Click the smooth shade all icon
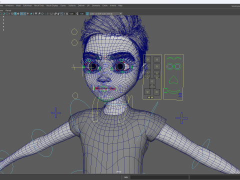240x180 pixels. pyautogui.click(x=15, y=13)
